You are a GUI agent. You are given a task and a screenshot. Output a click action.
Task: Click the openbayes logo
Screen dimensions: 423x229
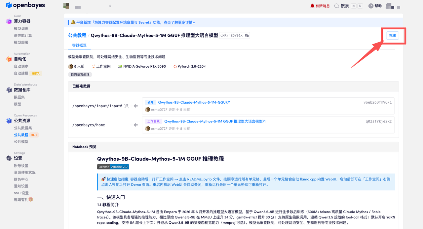click(25, 6)
